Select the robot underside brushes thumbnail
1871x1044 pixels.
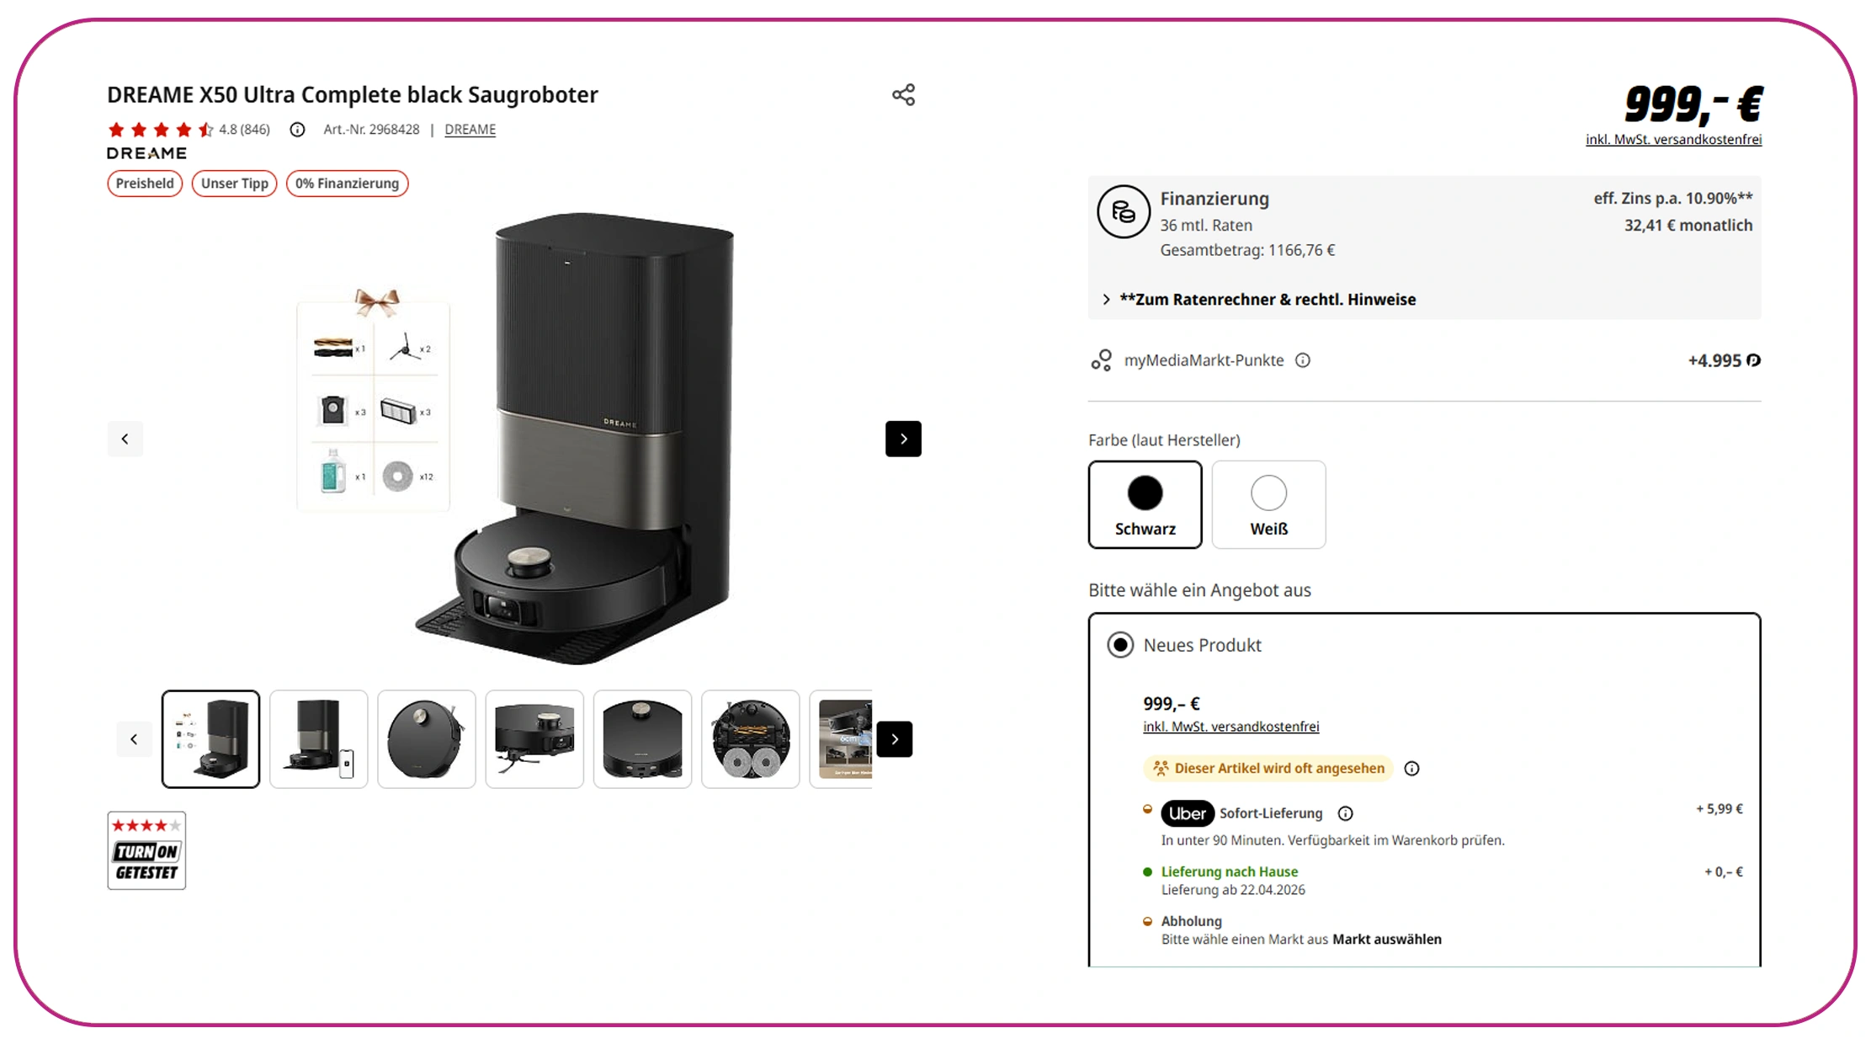[750, 739]
